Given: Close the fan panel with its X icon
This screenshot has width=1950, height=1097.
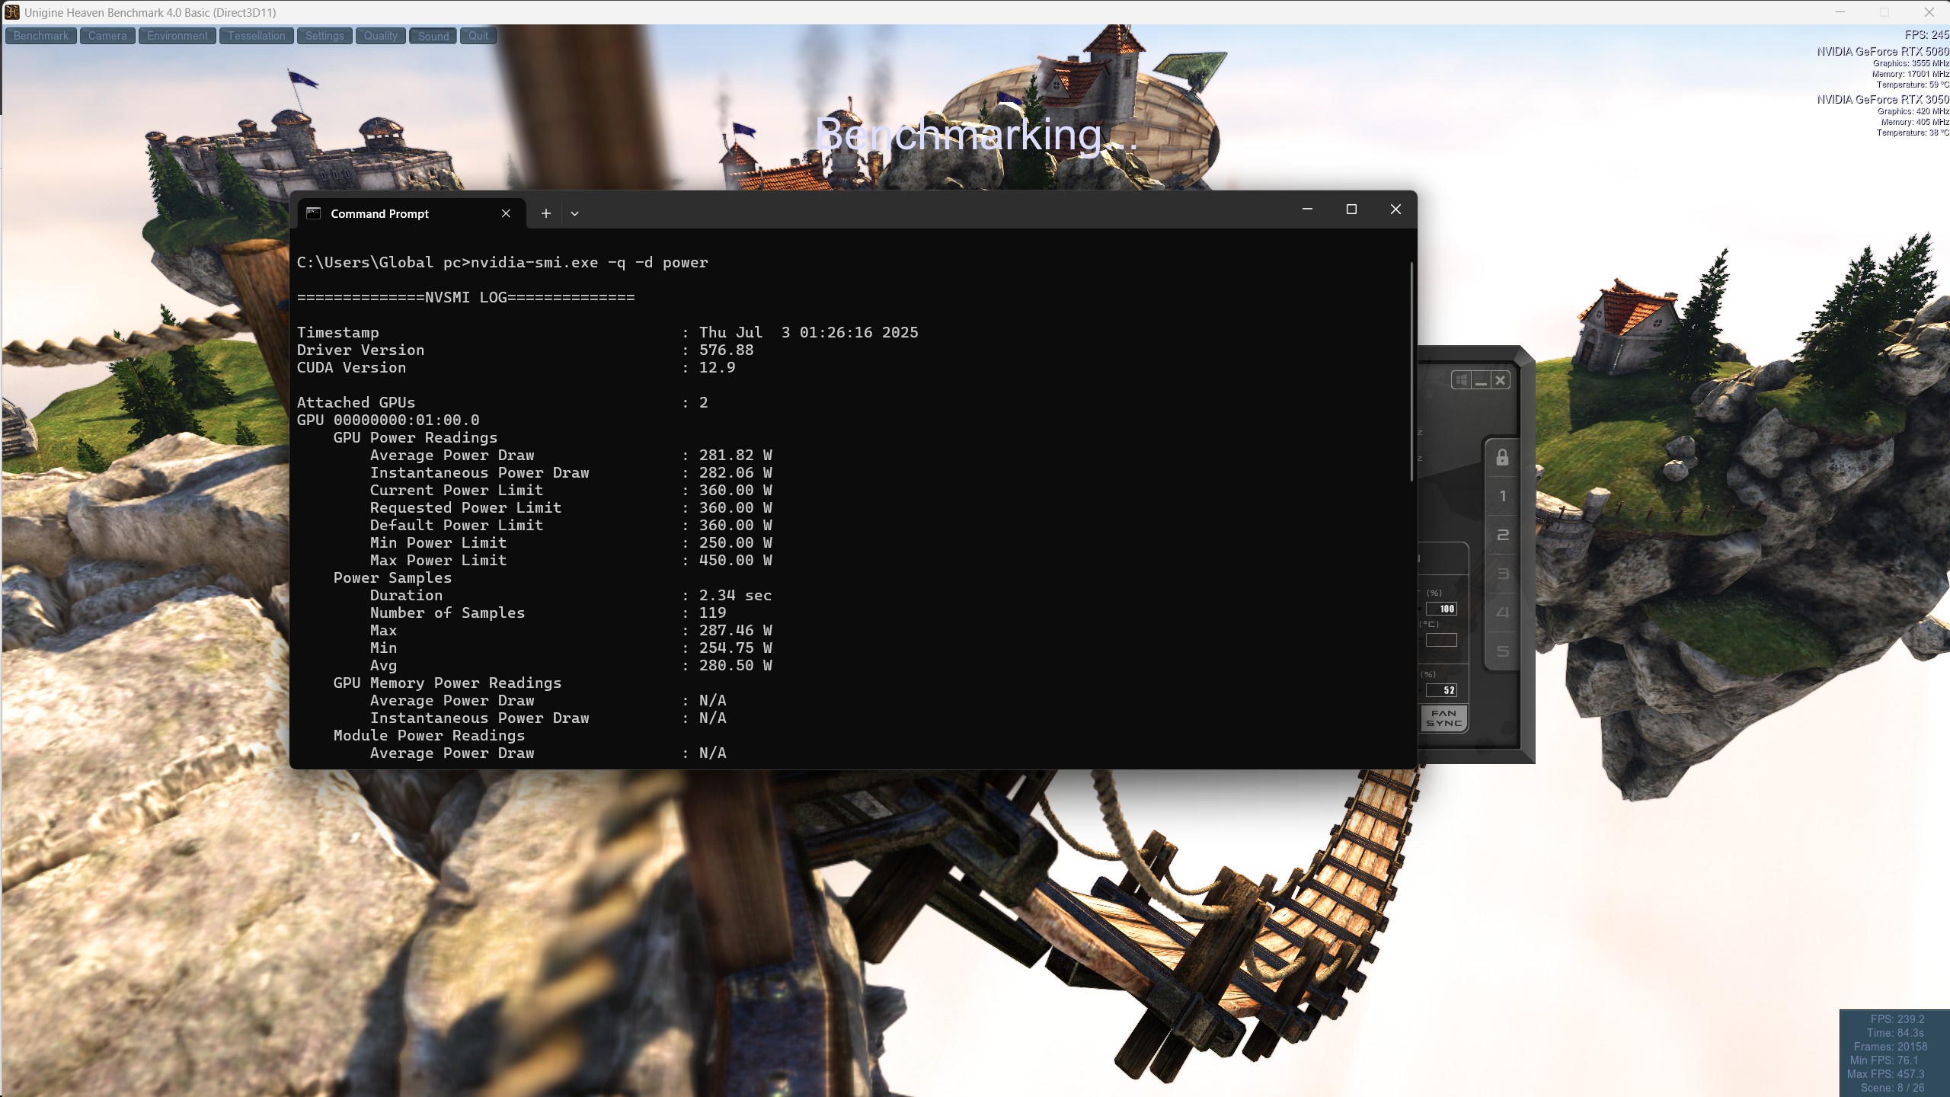Looking at the screenshot, I should 1501,380.
